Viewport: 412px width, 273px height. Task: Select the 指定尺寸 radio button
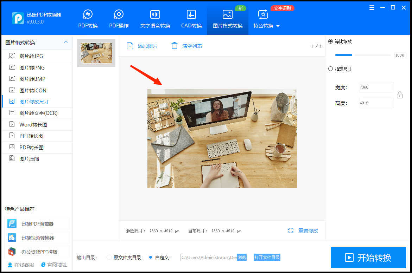[x=330, y=69]
